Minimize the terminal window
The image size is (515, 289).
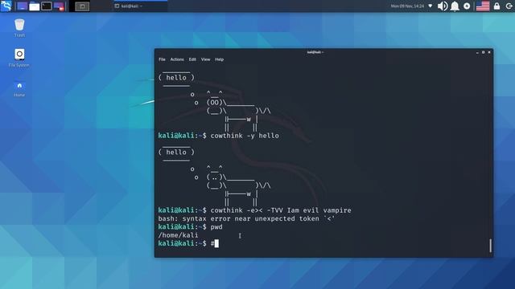477,52
